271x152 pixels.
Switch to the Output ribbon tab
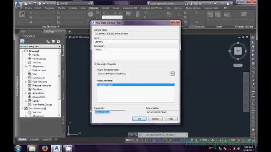105,8
